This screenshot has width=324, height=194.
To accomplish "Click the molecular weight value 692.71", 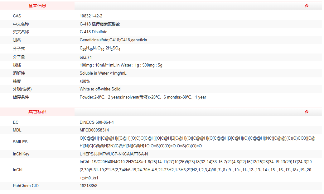I will pyautogui.click(x=86, y=57).
